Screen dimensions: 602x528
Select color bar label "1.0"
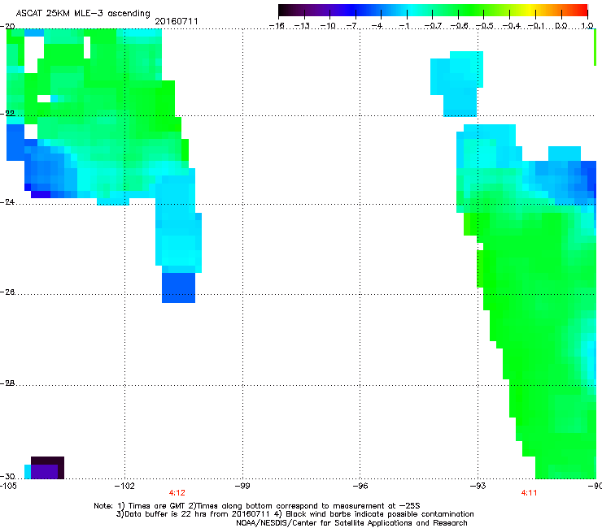click(x=587, y=26)
